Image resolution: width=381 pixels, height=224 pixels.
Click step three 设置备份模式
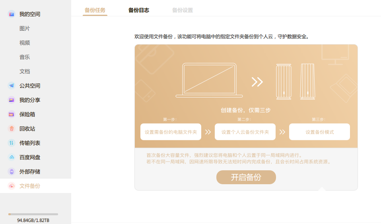tap(319, 132)
